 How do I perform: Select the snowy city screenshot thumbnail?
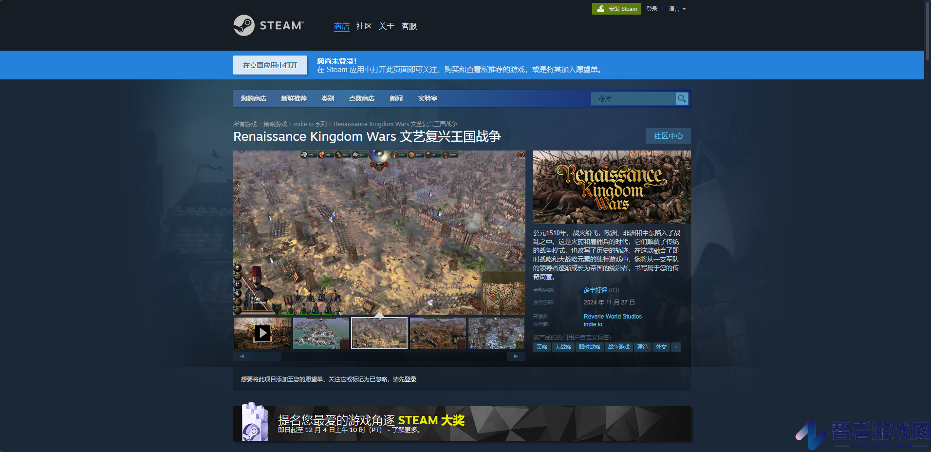[496, 333]
